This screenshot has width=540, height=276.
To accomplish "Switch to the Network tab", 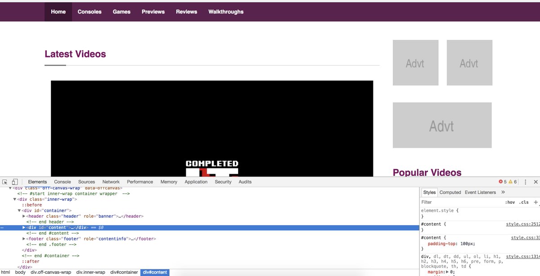I will [111, 182].
